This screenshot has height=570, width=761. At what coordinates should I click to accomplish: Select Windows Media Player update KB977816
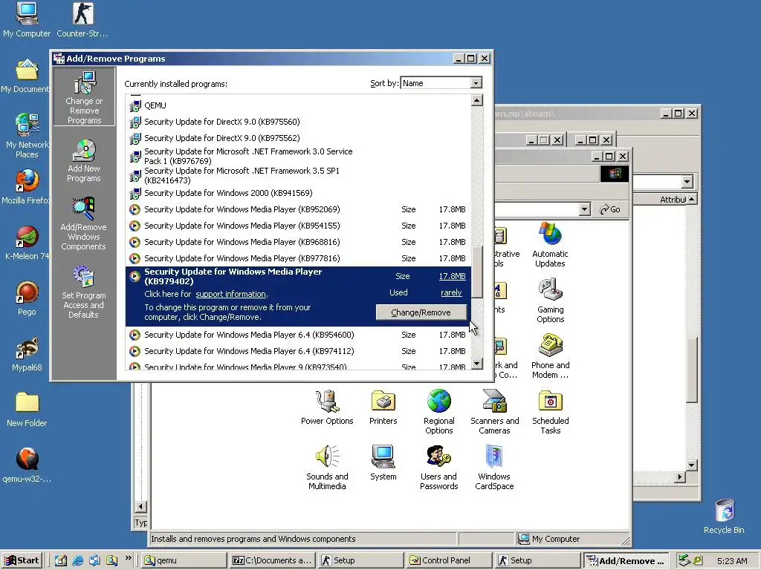click(x=298, y=258)
